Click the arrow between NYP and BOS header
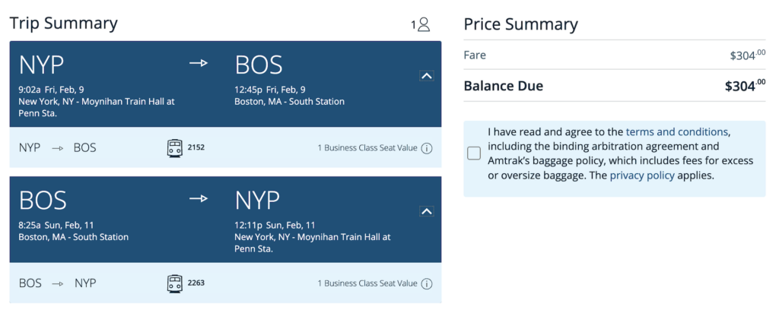 pos(199,63)
